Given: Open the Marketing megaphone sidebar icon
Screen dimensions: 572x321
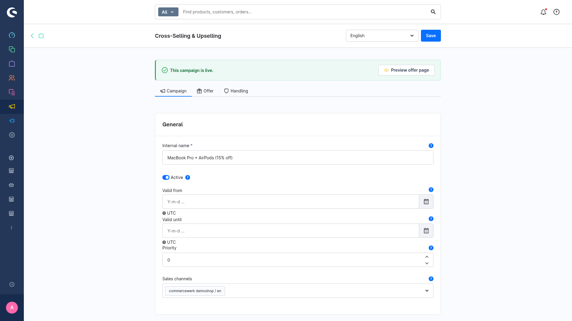Looking at the screenshot, I should (12, 106).
